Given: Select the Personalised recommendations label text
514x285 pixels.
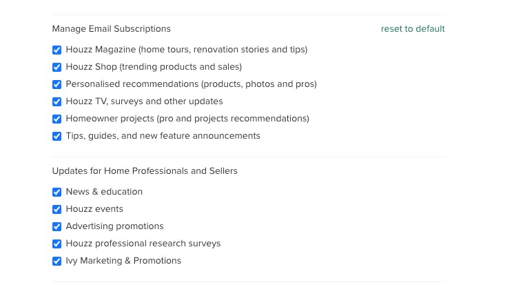Looking at the screenshot, I should point(191,84).
